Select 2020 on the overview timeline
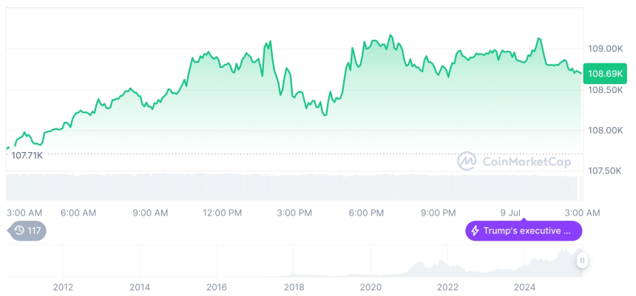636x296 pixels. tap(371, 286)
